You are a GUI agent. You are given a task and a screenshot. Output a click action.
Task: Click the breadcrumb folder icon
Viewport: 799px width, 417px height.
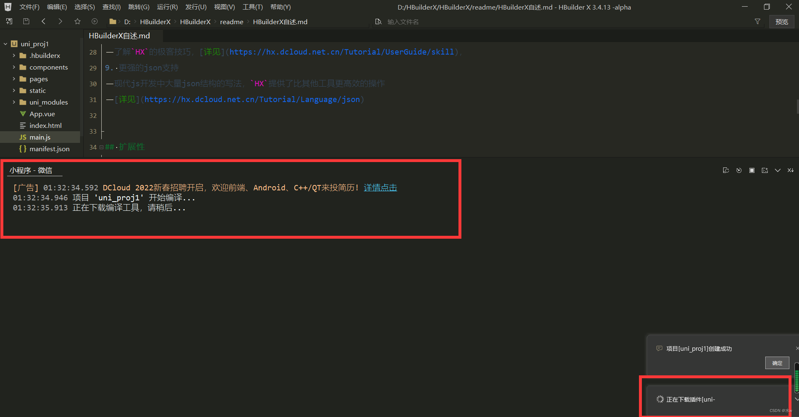pos(113,21)
